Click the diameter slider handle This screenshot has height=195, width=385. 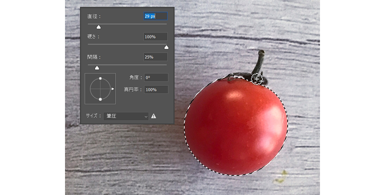coord(99,27)
